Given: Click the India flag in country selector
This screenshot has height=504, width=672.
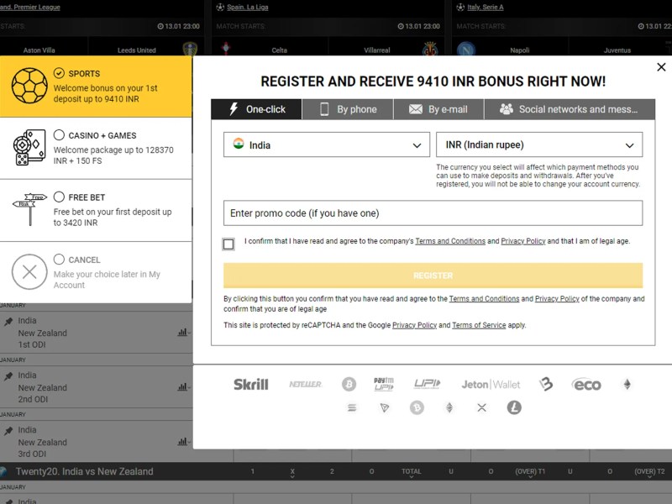Looking at the screenshot, I should (x=239, y=144).
